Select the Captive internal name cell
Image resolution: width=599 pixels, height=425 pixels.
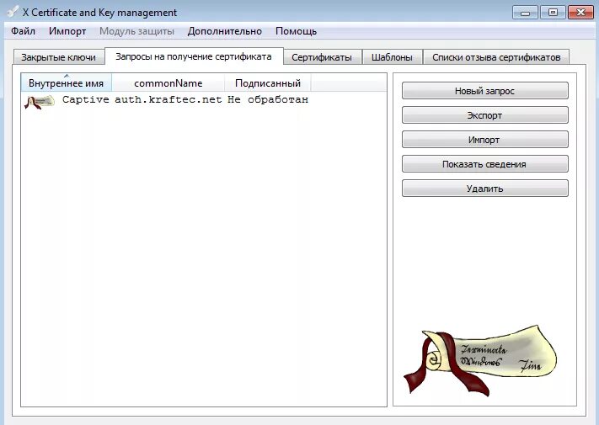86,99
